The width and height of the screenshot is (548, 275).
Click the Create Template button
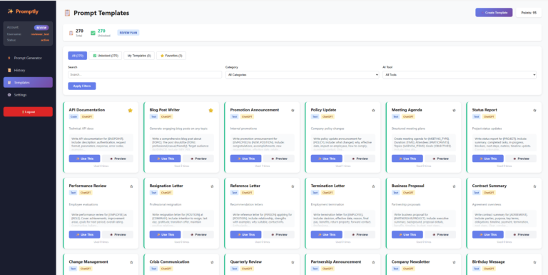494,13
